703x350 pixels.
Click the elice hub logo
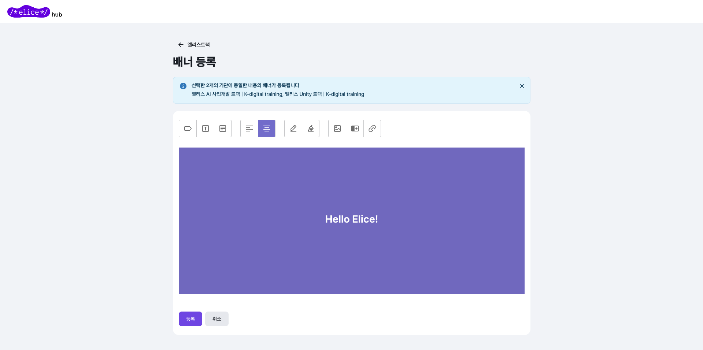coord(35,12)
